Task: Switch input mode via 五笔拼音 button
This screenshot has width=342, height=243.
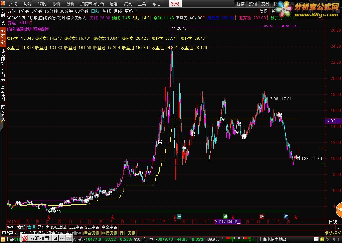Action: [40, 238]
